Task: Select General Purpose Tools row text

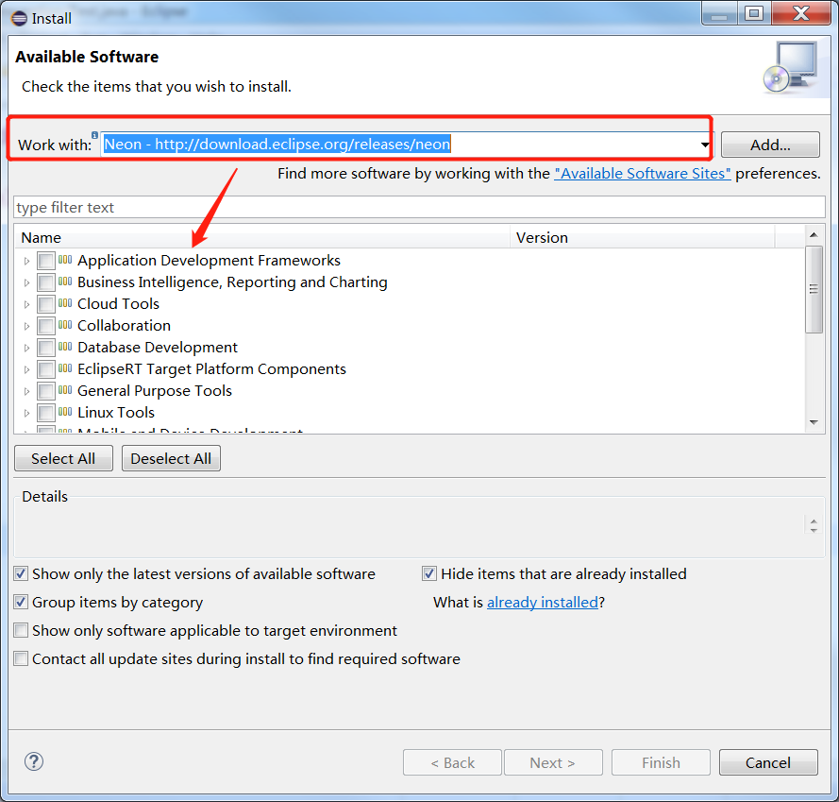Action: (155, 391)
